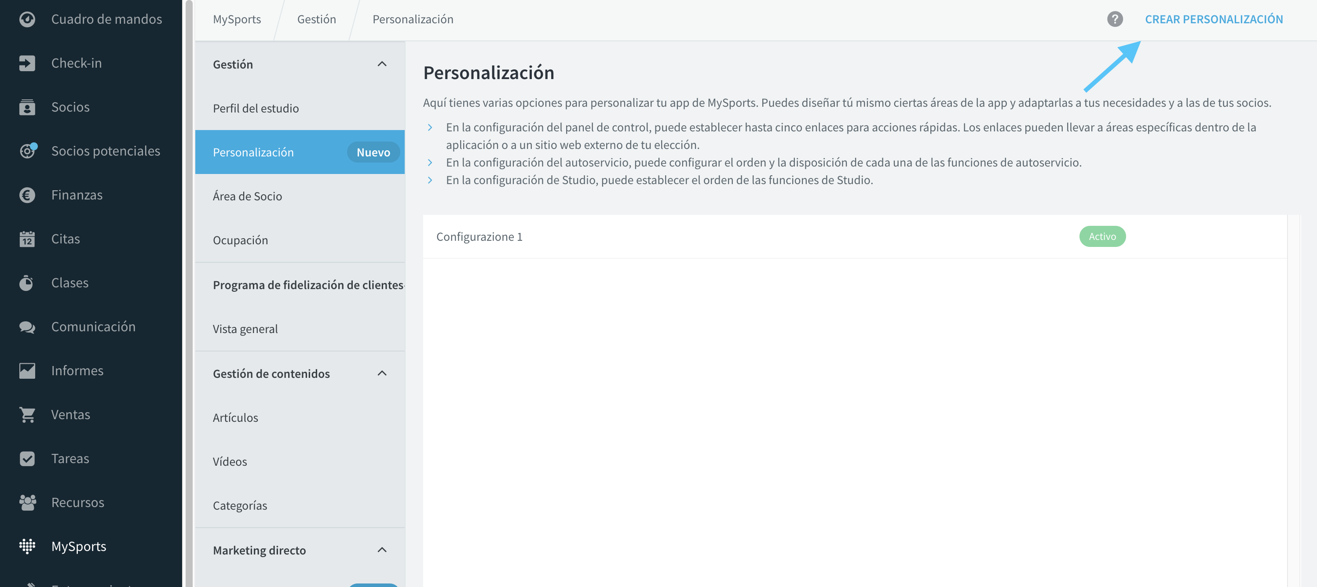1317x587 pixels.
Task: Click the Marketing directo section title
Action: click(259, 550)
